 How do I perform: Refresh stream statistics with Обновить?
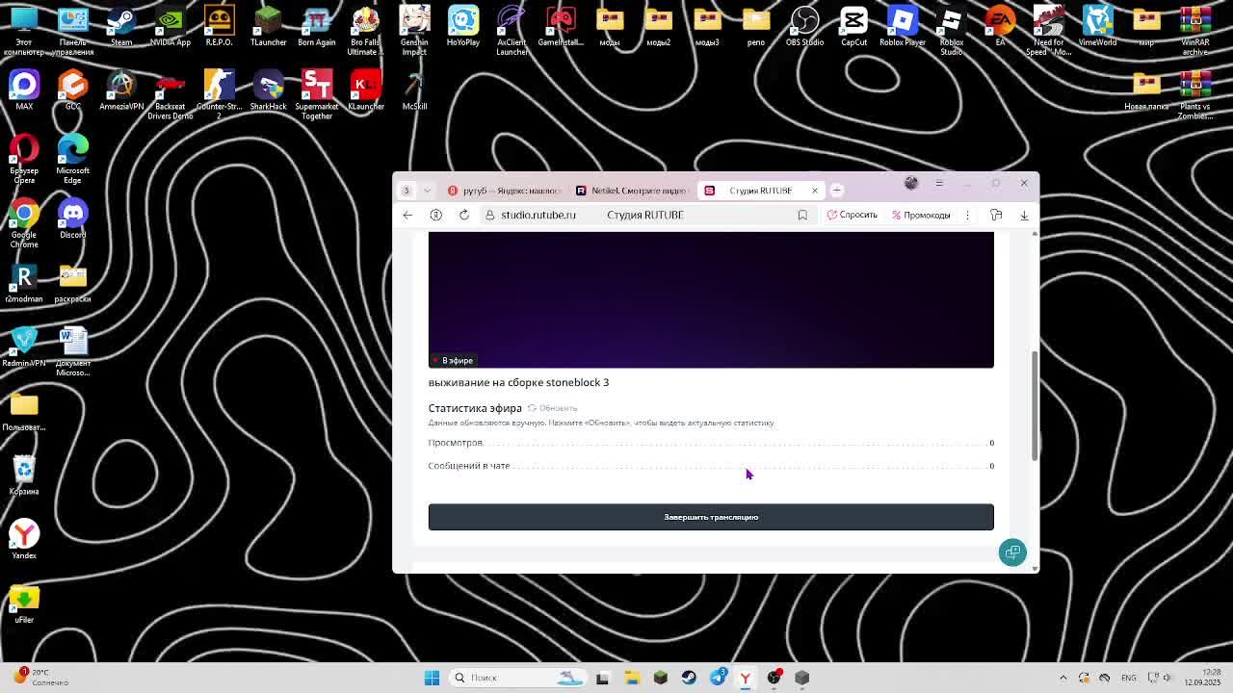pyautogui.click(x=552, y=408)
